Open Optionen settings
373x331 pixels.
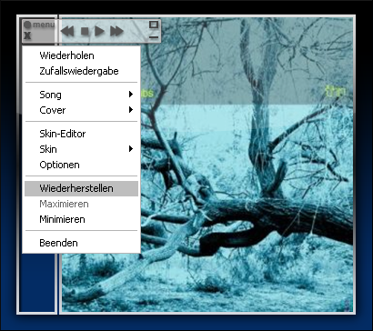(x=81, y=165)
